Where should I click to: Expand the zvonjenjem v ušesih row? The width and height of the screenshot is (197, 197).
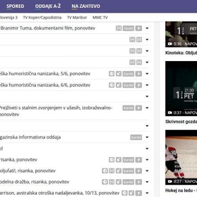147,108
